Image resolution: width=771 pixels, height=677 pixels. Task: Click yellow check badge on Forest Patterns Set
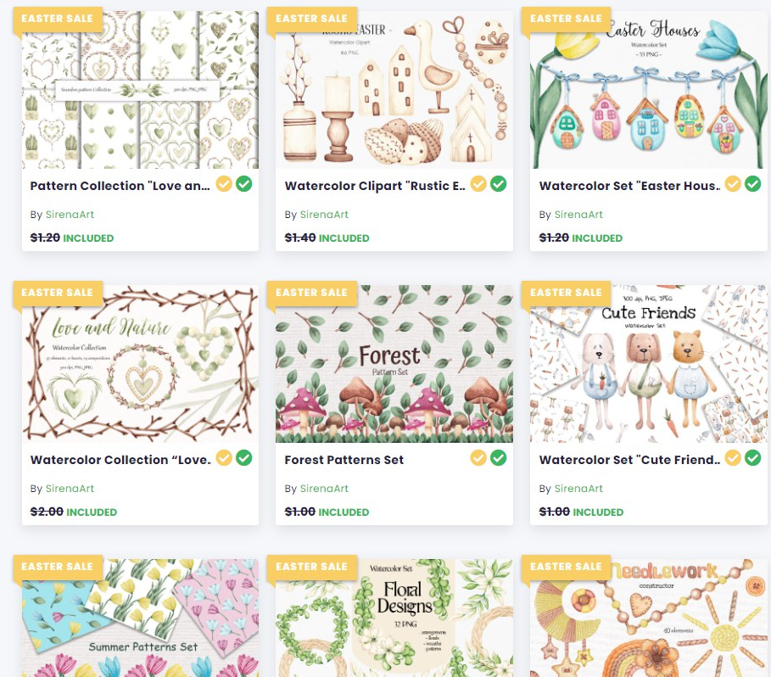pyautogui.click(x=478, y=458)
